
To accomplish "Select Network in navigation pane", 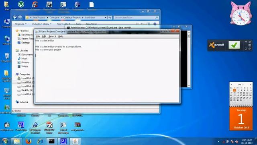I will (22, 102).
